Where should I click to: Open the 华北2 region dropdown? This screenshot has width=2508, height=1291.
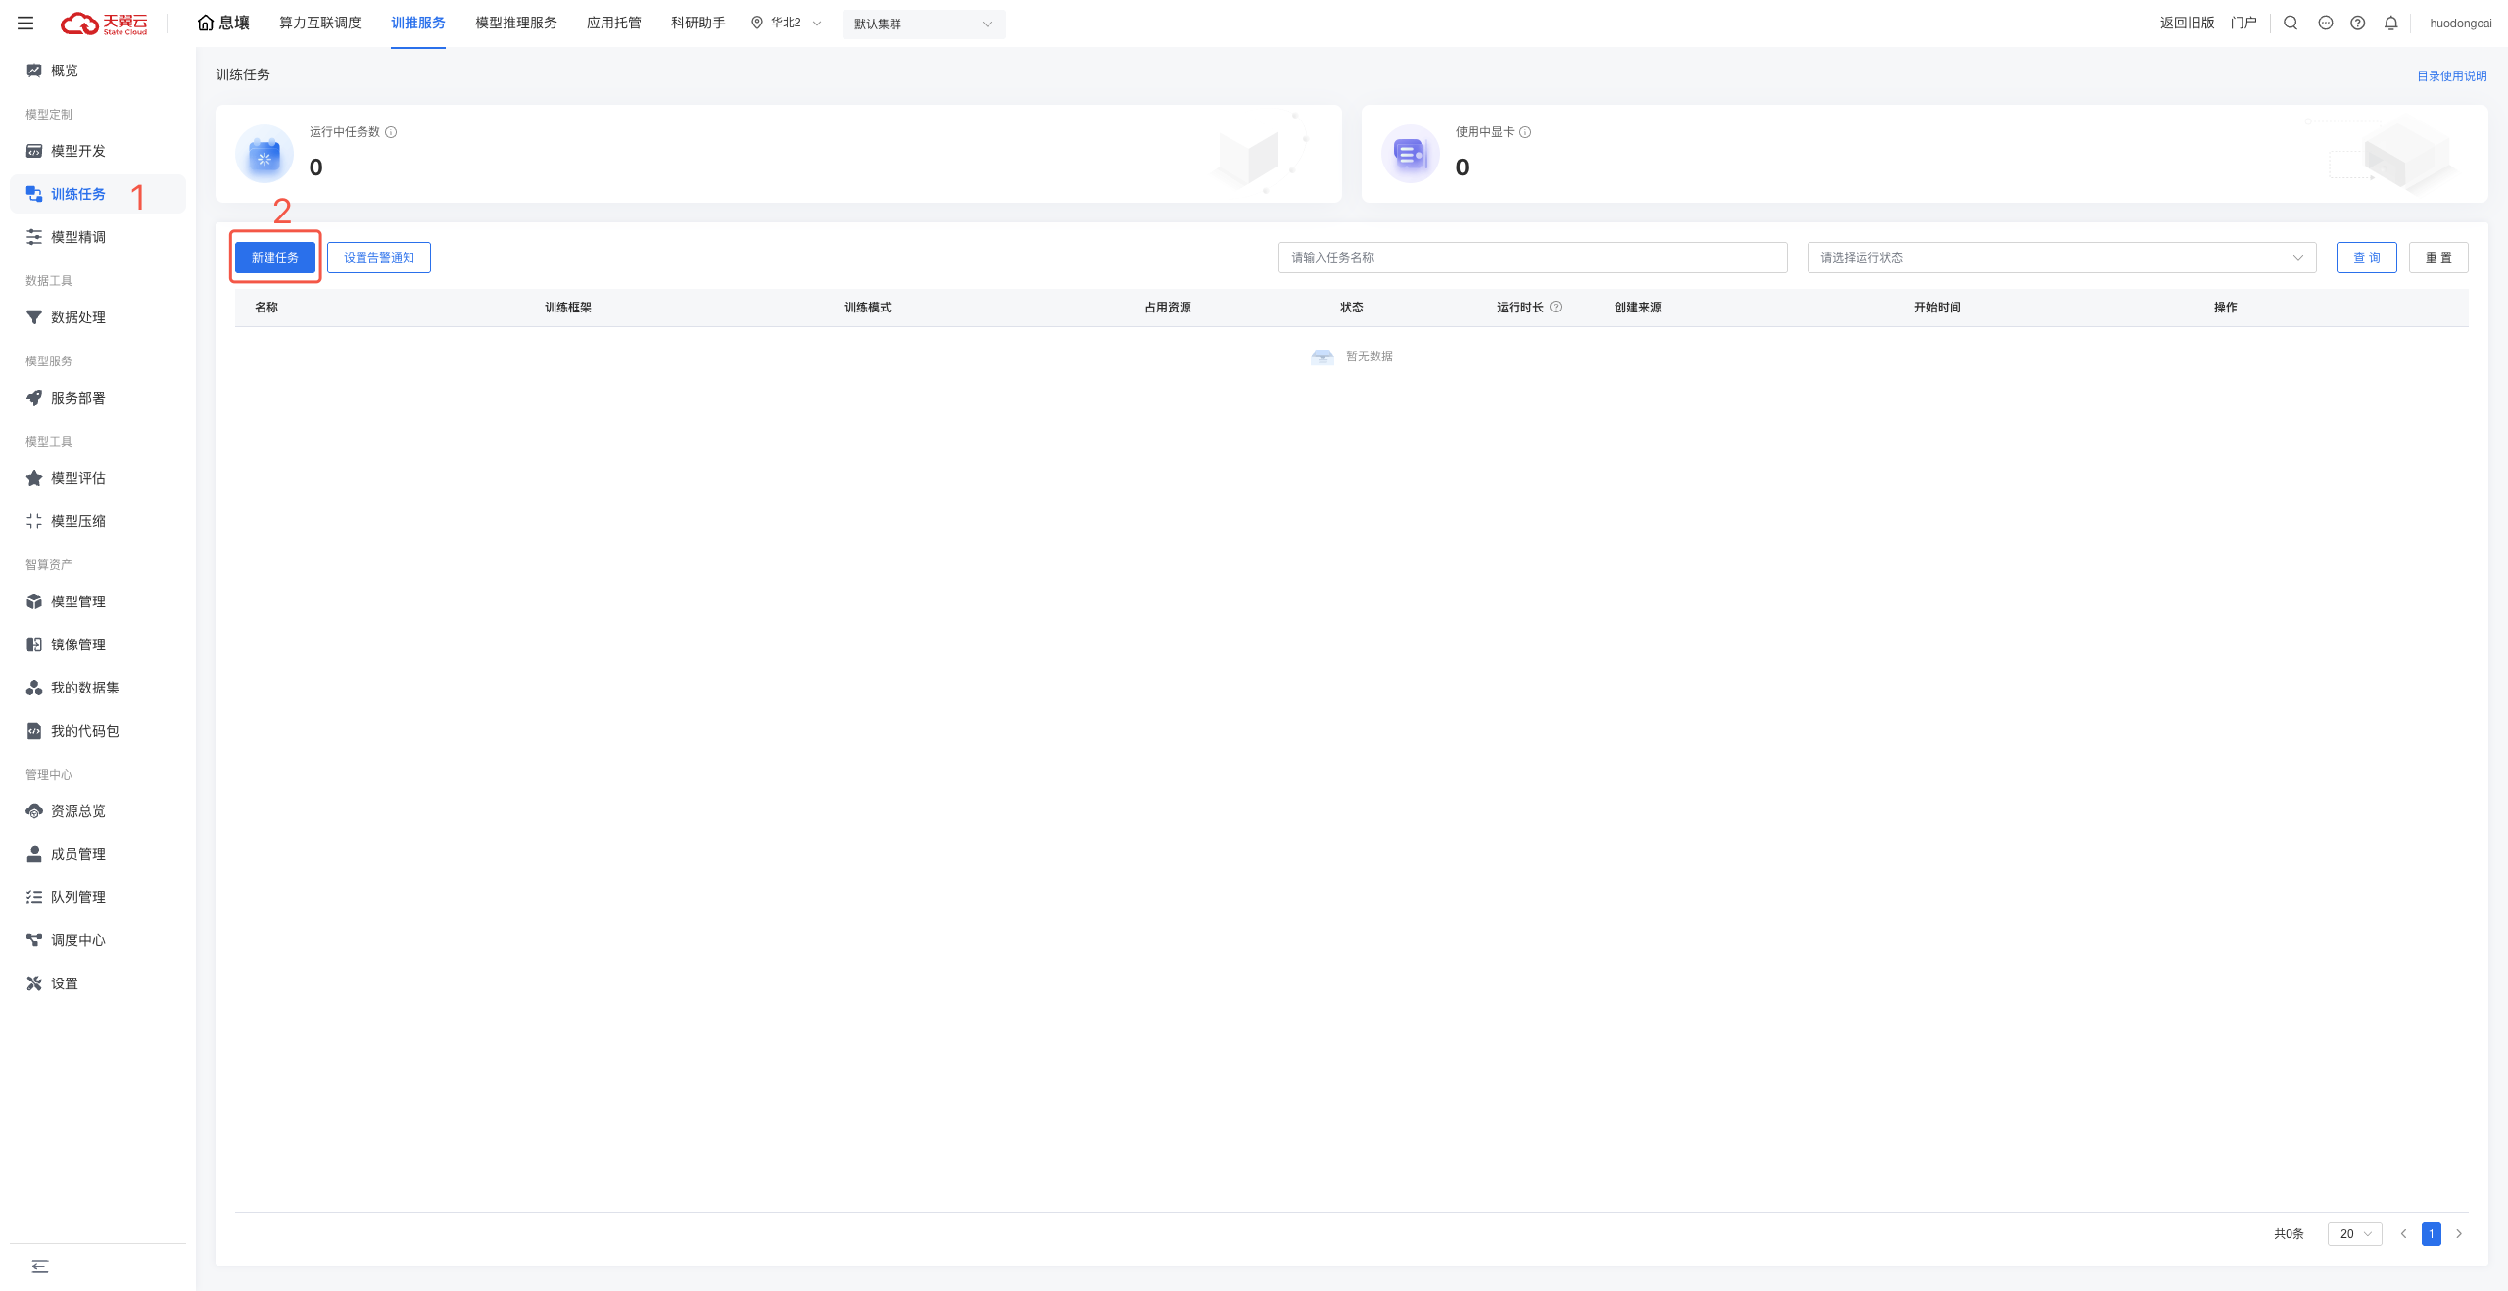[x=787, y=23]
